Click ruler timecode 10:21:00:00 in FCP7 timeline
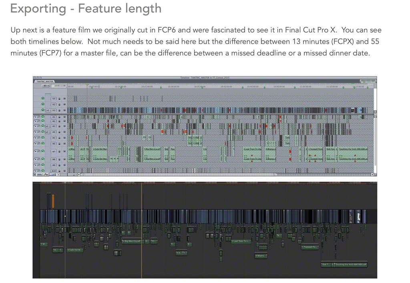Viewport: 410px width, 283px height. [x=147, y=86]
